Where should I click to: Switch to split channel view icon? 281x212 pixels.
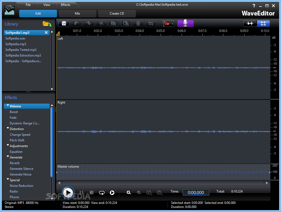pyautogui.click(x=263, y=24)
